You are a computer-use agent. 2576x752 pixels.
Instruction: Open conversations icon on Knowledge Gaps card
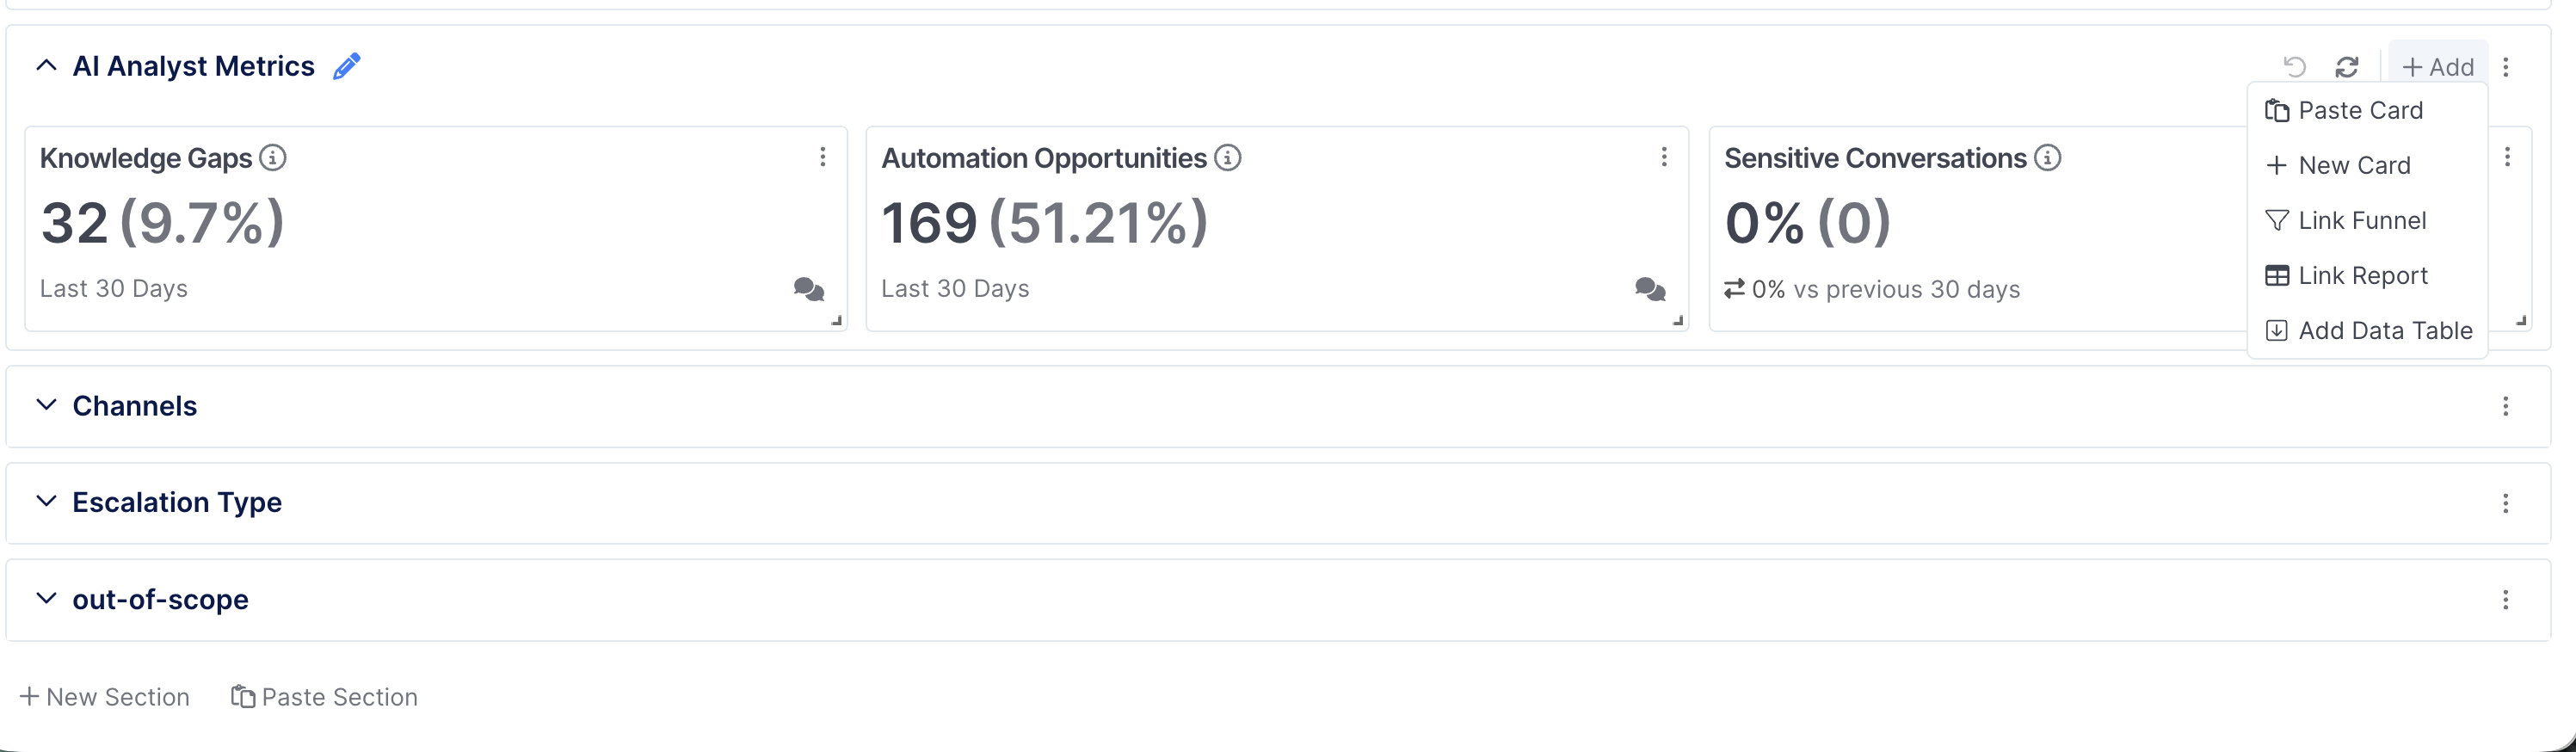pos(809,290)
